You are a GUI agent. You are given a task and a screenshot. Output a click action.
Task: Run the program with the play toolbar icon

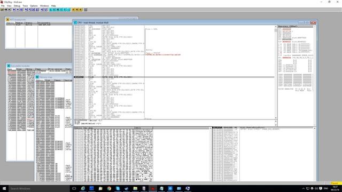14,10
